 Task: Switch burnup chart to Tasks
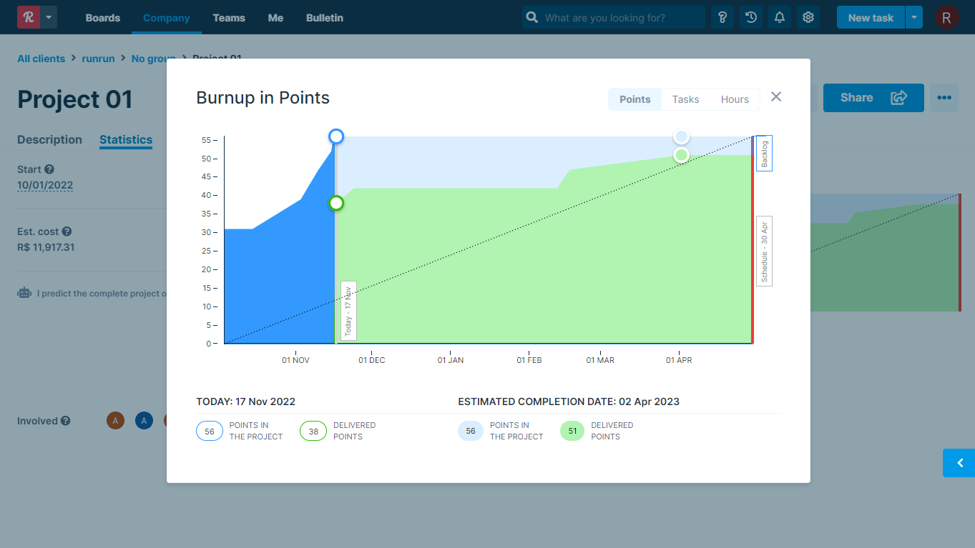pos(685,99)
